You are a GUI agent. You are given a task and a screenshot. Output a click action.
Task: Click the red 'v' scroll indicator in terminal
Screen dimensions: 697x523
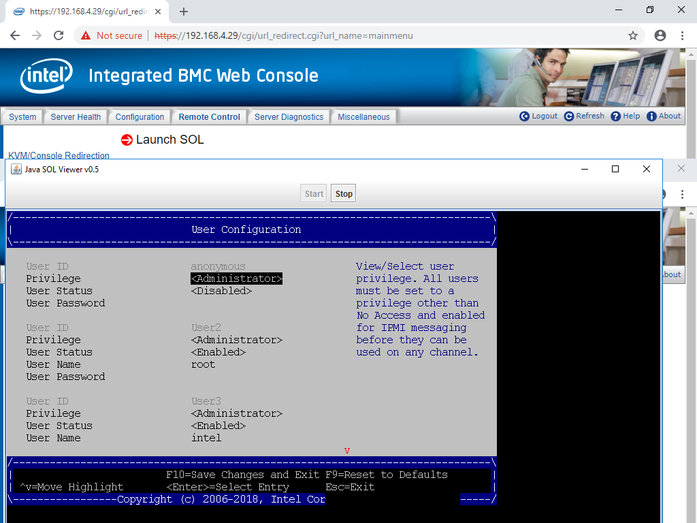click(x=347, y=451)
